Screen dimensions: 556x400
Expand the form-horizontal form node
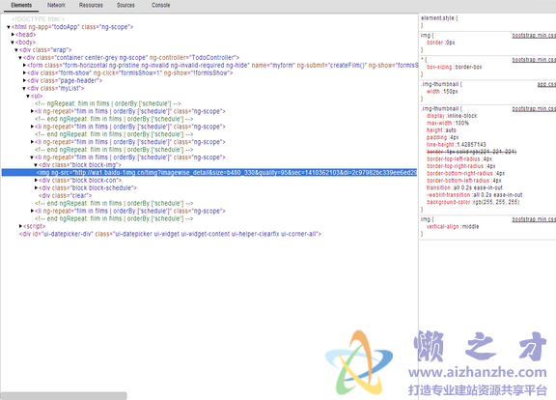click(24, 66)
